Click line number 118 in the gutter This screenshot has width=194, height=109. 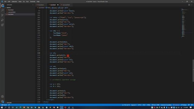coord(38,53)
